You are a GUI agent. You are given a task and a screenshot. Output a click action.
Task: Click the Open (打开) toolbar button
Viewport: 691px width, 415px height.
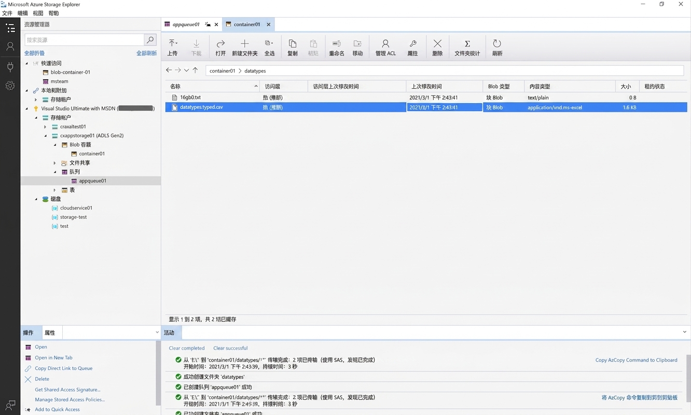point(220,47)
